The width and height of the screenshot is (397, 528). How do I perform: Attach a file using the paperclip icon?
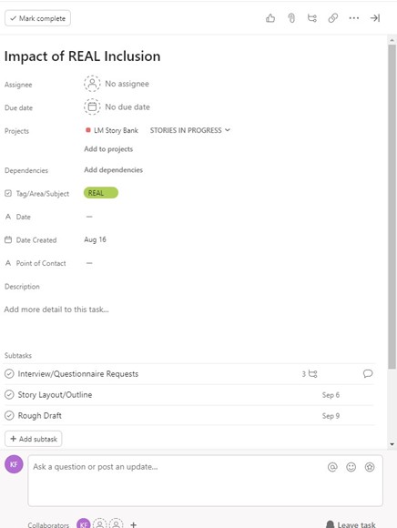click(x=291, y=18)
